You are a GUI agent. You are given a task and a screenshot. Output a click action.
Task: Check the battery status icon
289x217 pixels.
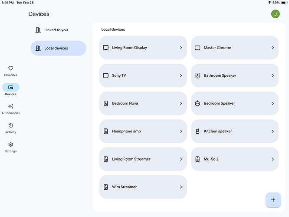(x=284, y=3)
